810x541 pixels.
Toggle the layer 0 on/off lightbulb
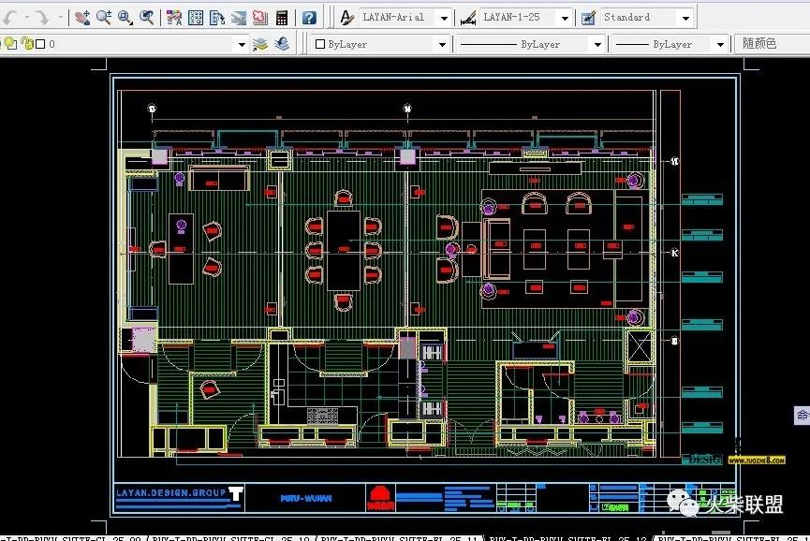pyautogui.click(x=10, y=44)
